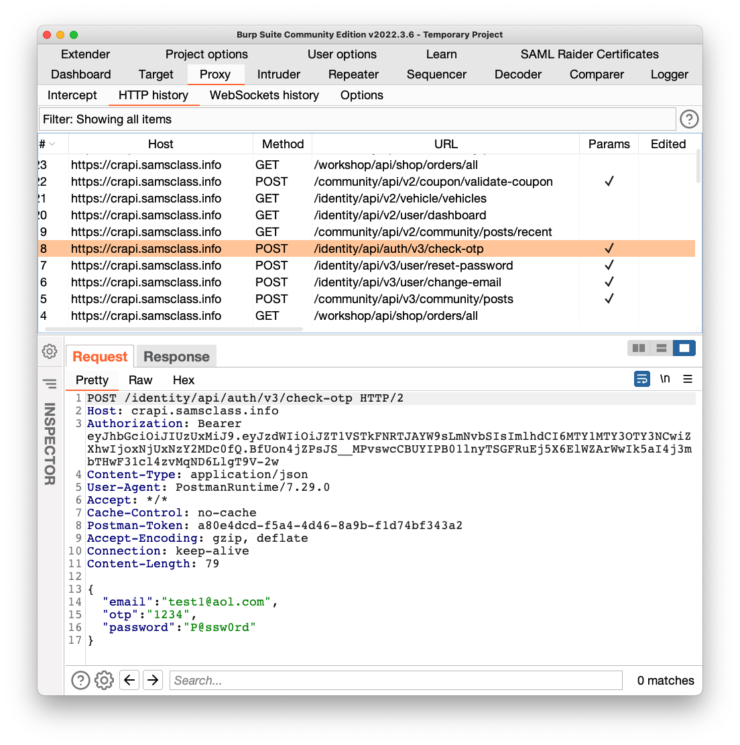Open the Extender tab

coord(86,54)
